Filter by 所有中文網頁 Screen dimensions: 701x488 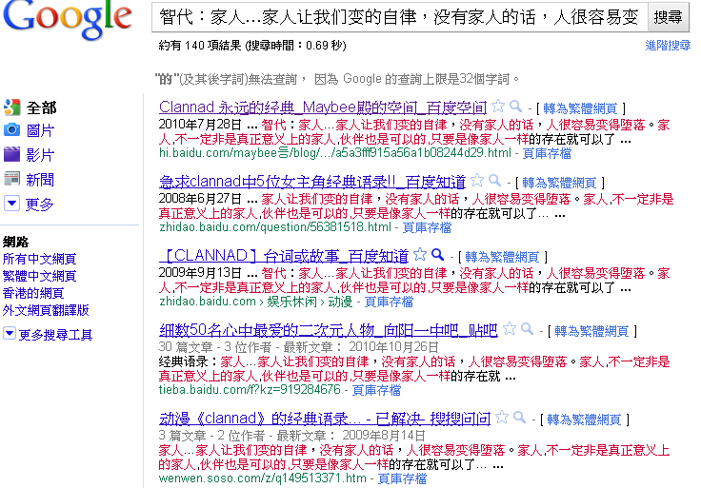(39, 259)
